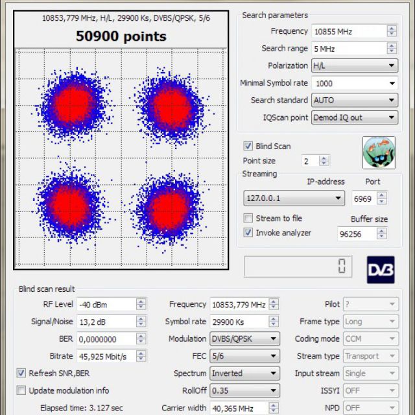The image size is (415, 415).
Task: Open the RollOff 0.35 dropdown
Action: pos(244,390)
